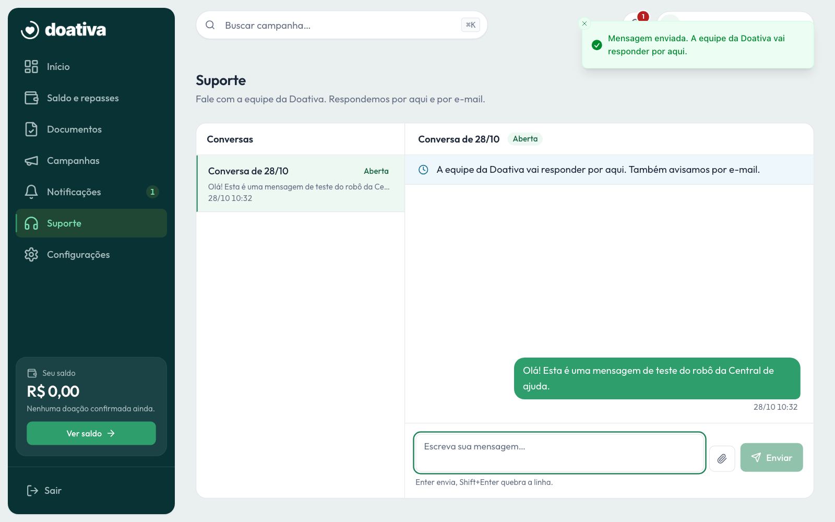Click the Ver saldo button
Image resolution: width=835 pixels, height=522 pixels.
(x=91, y=433)
